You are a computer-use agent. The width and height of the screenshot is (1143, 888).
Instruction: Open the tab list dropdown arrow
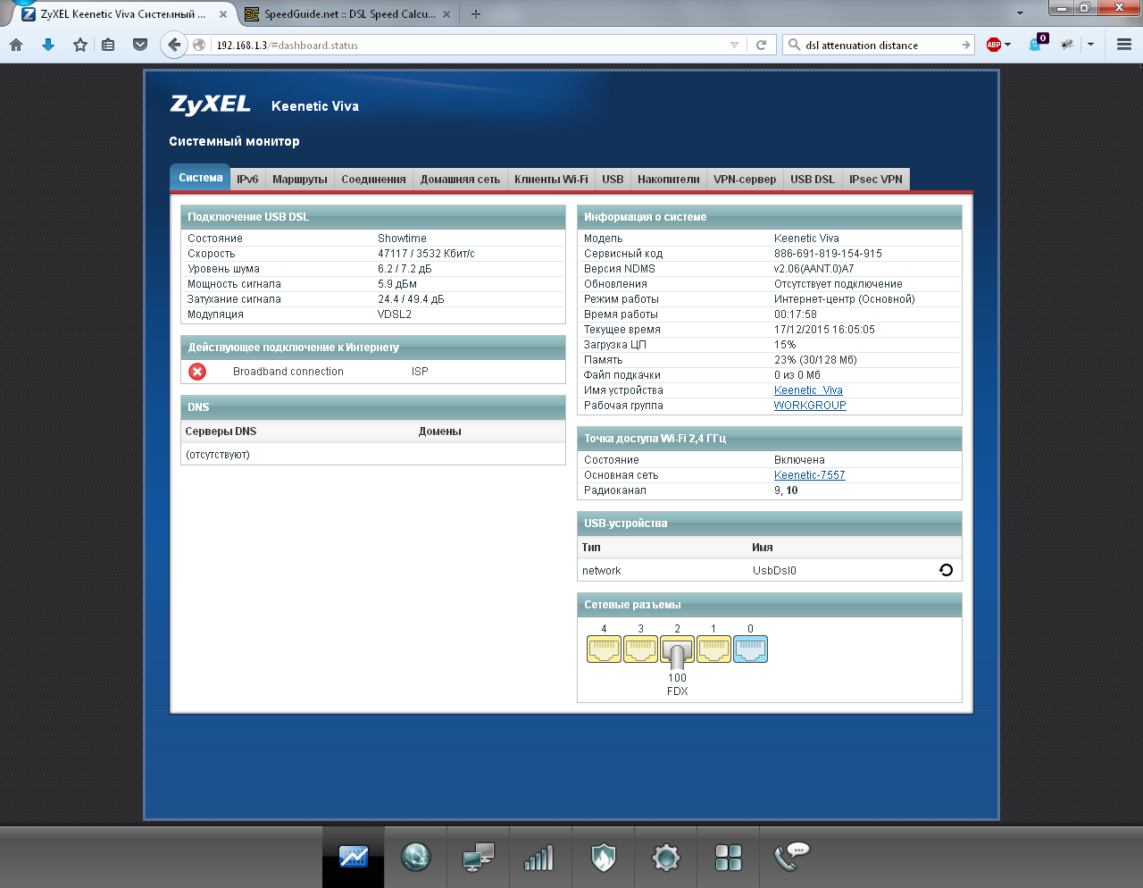click(x=1020, y=13)
